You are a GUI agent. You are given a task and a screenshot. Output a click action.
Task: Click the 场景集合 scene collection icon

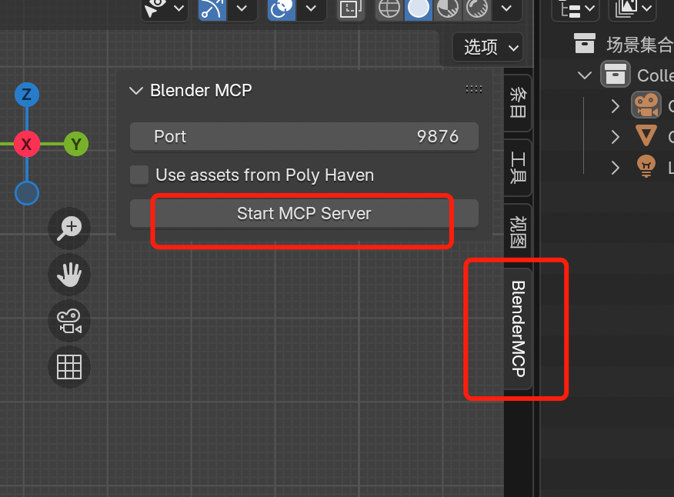point(585,43)
